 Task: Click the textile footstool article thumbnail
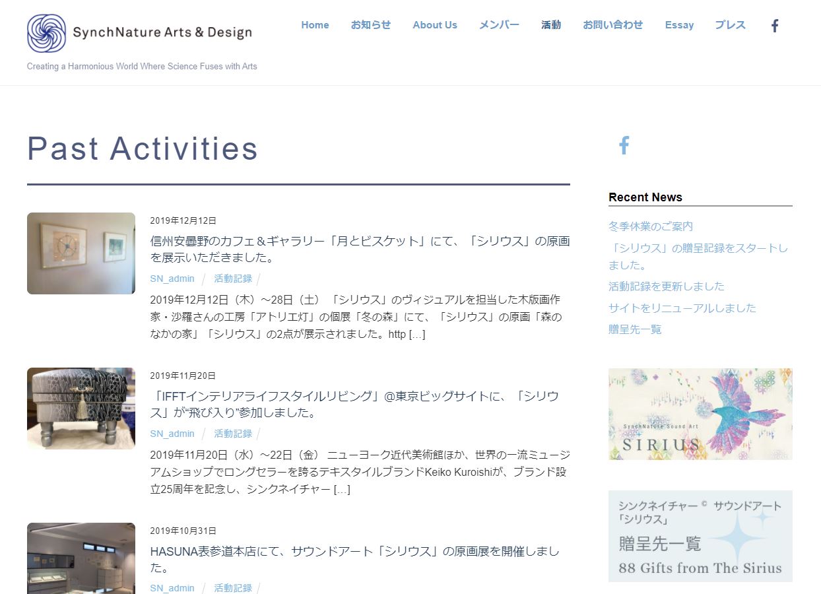pos(81,409)
